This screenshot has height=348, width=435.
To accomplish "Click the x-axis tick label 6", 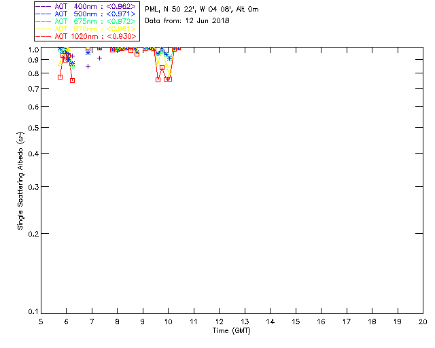I will 67,321.
